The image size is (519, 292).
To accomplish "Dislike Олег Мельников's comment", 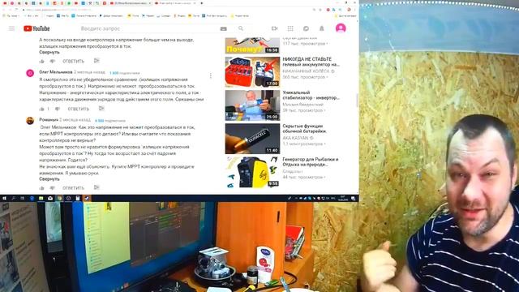I will tap(58, 109).
